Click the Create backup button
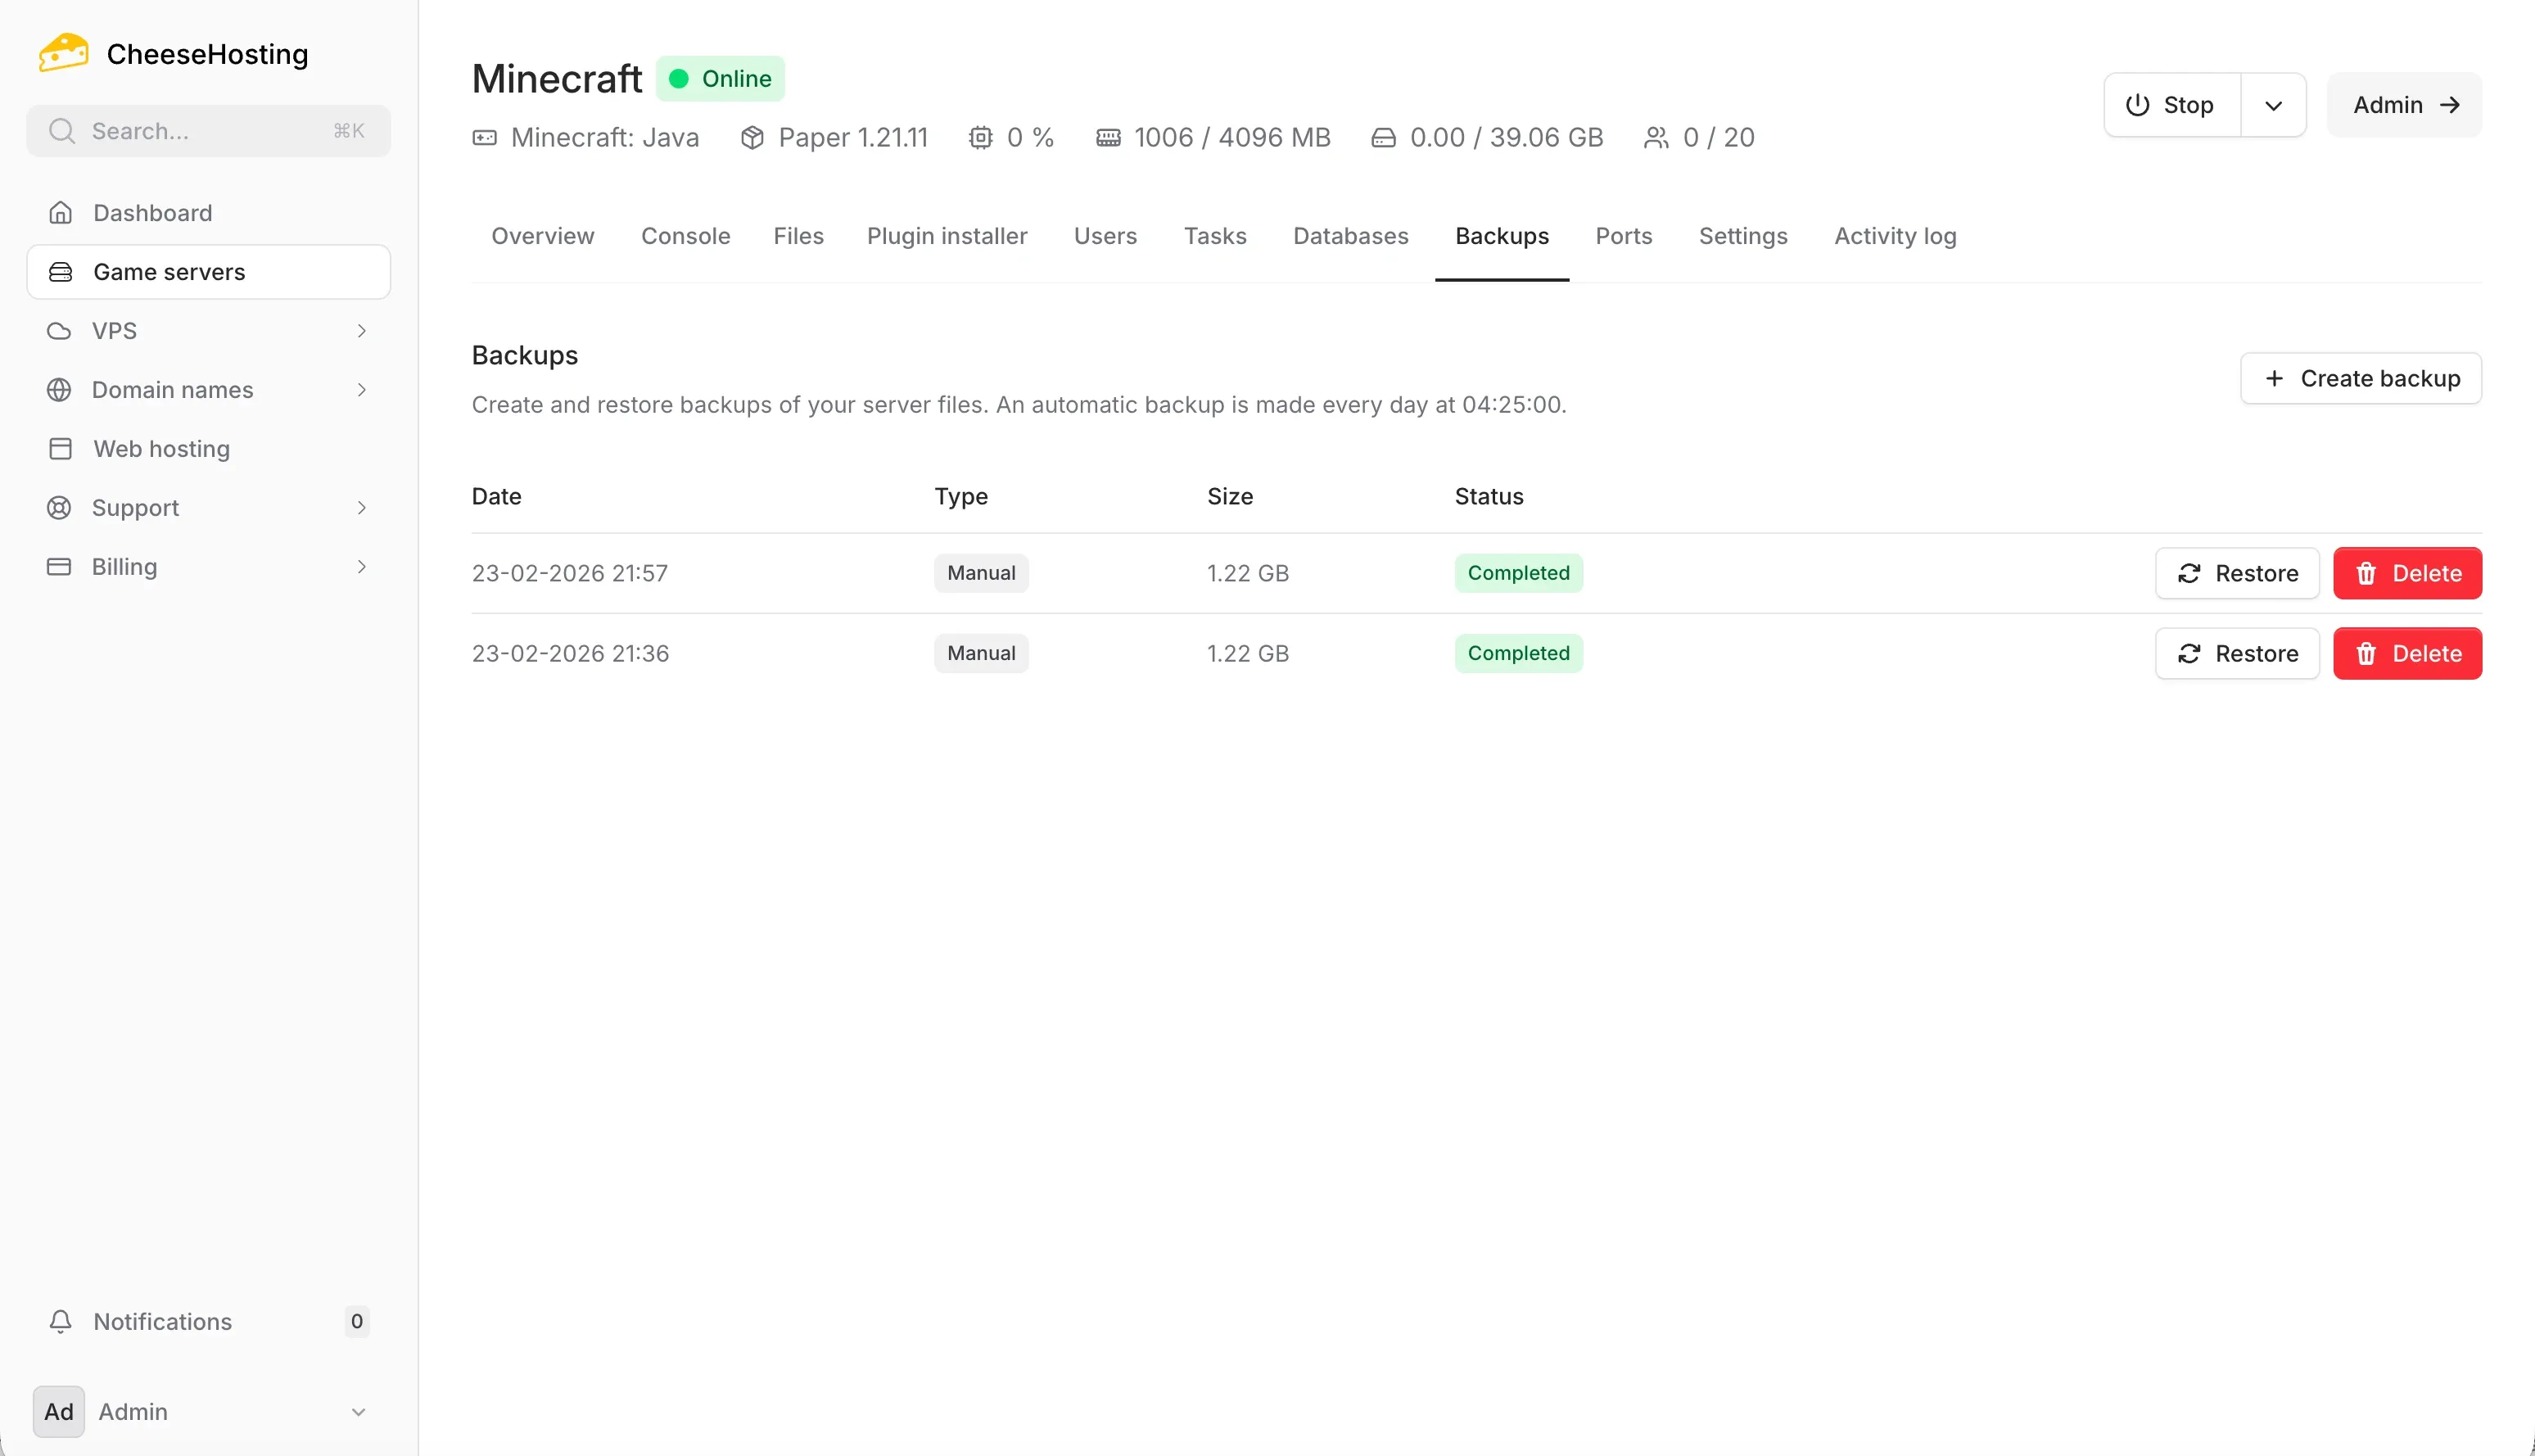Image resolution: width=2535 pixels, height=1456 pixels. coord(2361,378)
